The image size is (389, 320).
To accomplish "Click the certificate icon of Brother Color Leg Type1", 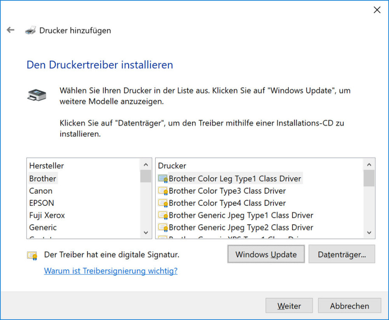I will point(163,178).
